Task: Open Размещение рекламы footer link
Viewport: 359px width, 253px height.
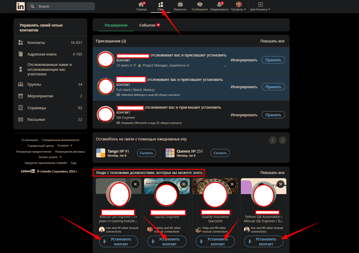Action: [x=70, y=152]
